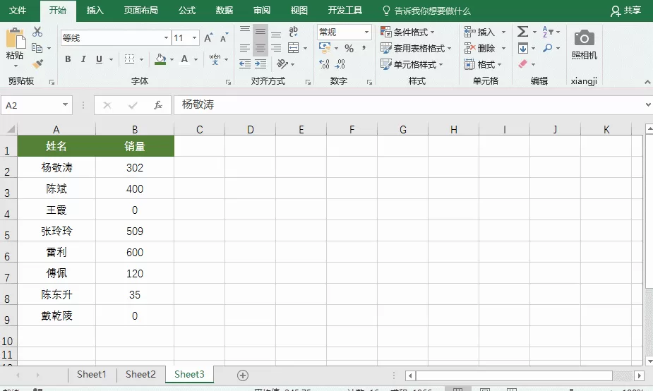Expand the 删除 cells dropdown
This screenshot has width=653, height=391.
503,48
